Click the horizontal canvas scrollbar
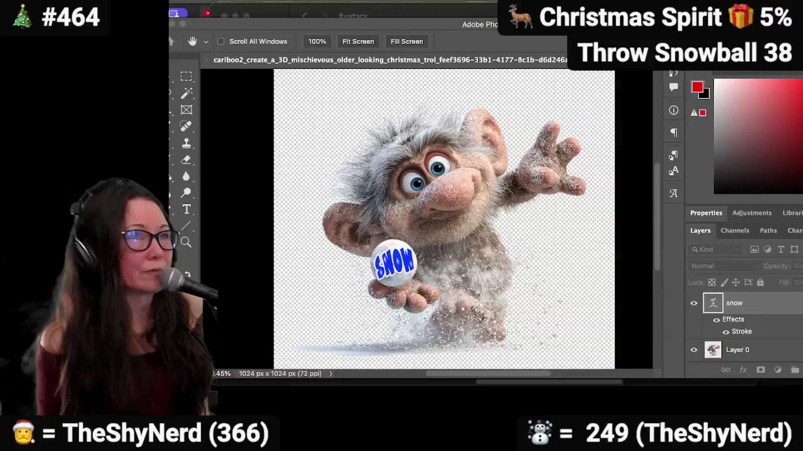The height and width of the screenshot is (451, 803). [488, 374]
